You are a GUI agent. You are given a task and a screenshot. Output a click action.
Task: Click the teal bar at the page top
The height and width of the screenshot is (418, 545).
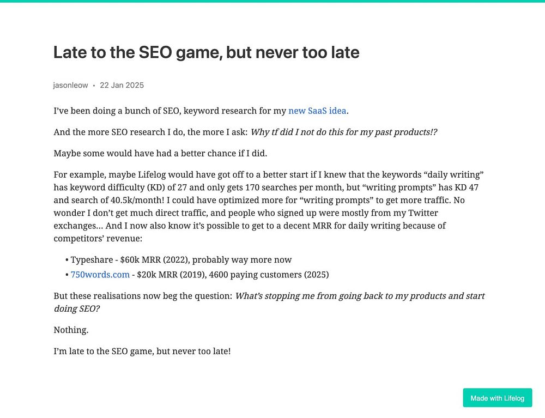(272, 1)
